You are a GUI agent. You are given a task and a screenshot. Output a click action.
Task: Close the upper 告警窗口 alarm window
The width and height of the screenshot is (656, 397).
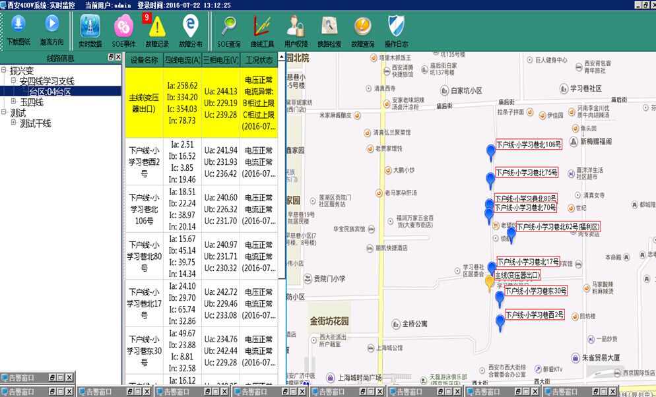coord(69,378)
